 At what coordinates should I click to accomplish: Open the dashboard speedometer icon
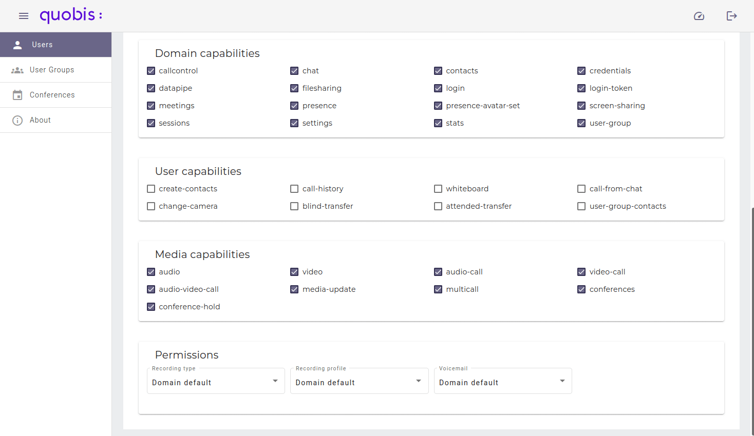(x=699, y=16)
